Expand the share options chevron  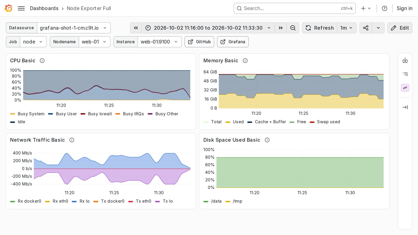coord(378,28)
